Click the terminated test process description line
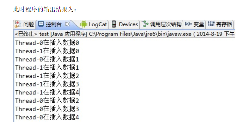The height and width of the screenshot is (128, 248). pyautogui.click(x=125, y=34)
